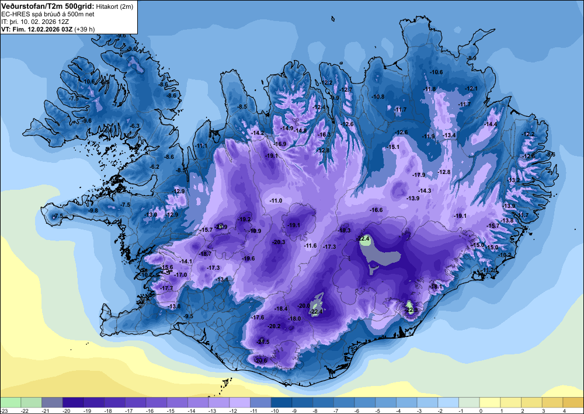Select the pale green legend swatch between -1 and 0
The width and height of the screenshot is (584, 414).
point(470,402)
